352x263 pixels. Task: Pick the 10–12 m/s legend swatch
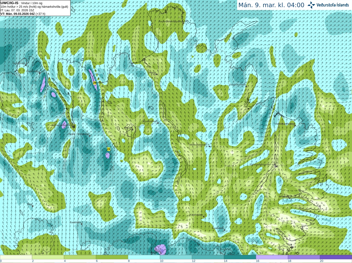pos(176,257)
